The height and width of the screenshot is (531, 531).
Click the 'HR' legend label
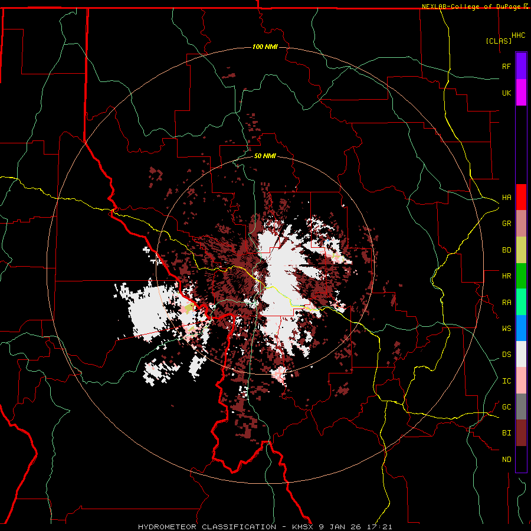tap(506, 276)
